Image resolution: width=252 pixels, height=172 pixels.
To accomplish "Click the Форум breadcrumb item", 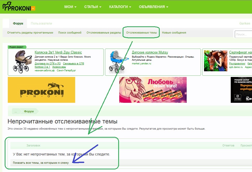I will [29, 111].
